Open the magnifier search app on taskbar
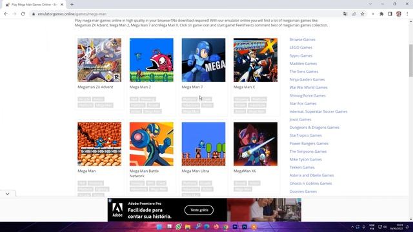Screen dimensions: 413x232 tap(198, 226)
